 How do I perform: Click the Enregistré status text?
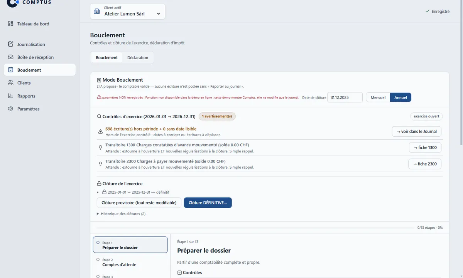tap(441, 12)
